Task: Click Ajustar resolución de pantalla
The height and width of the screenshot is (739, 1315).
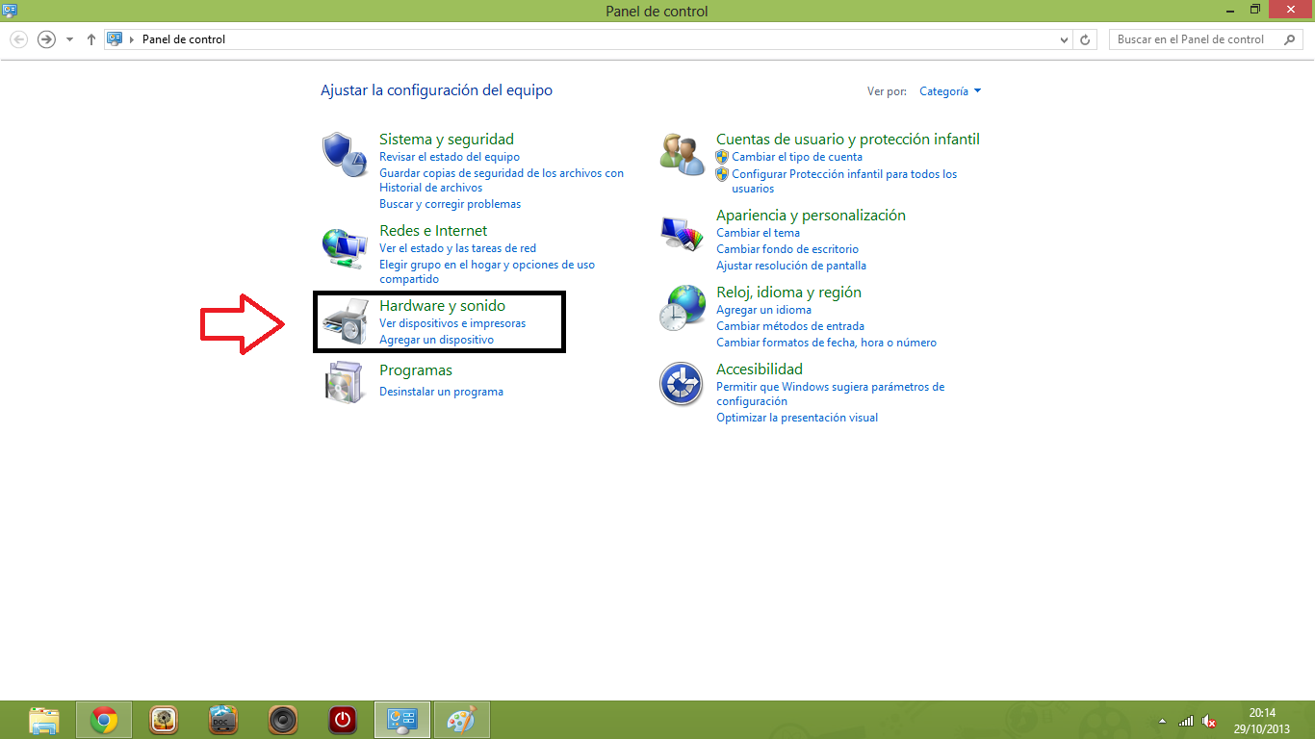Action: click(x=791, y=266)
